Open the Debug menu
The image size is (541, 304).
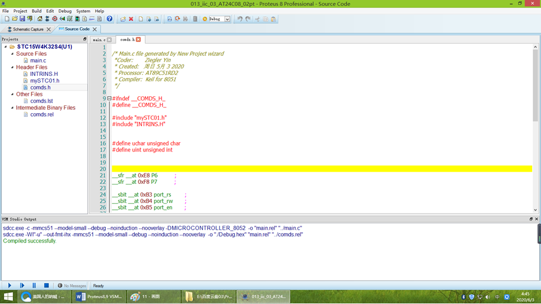pos(65,11)
